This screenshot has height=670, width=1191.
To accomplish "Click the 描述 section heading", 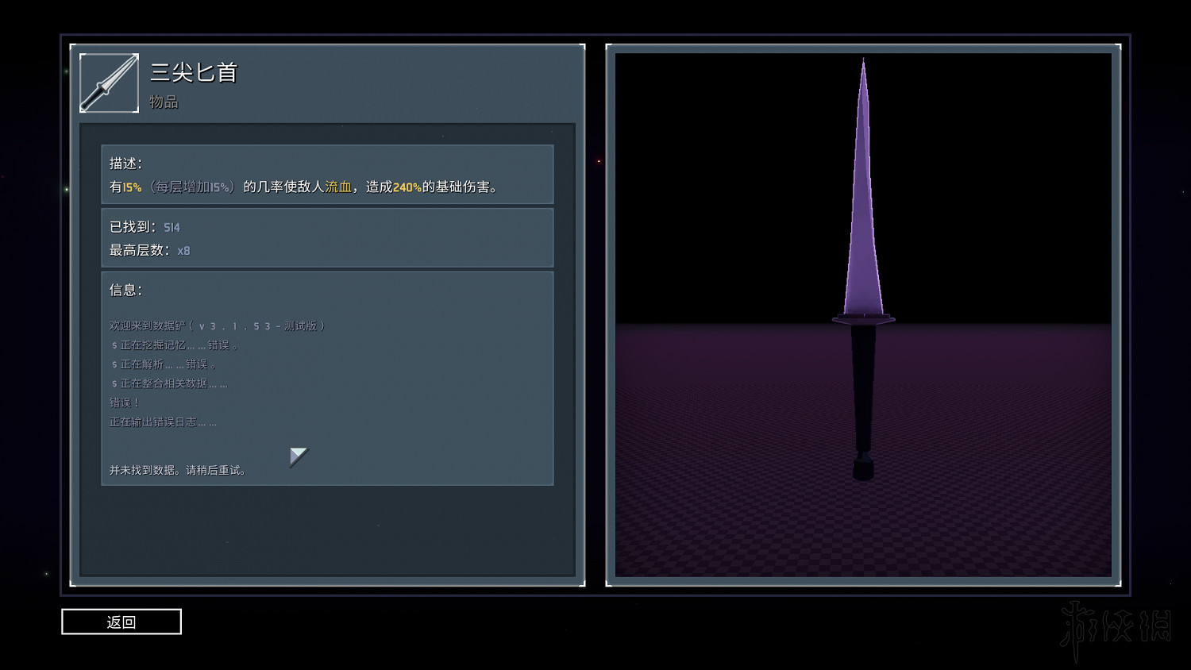I will point(125,164).
